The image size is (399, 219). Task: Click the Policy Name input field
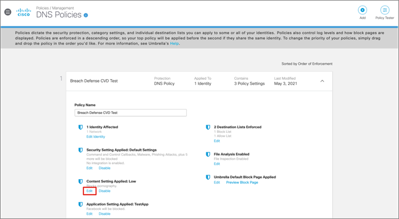point(130,113)
